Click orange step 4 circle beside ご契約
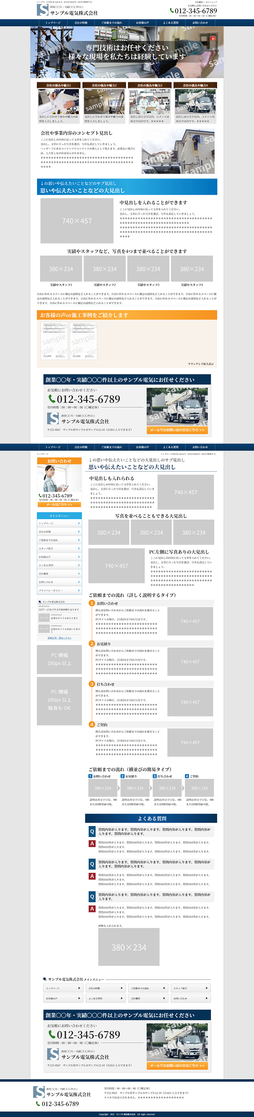The image size is (254, 1117). tap(92, 724)
